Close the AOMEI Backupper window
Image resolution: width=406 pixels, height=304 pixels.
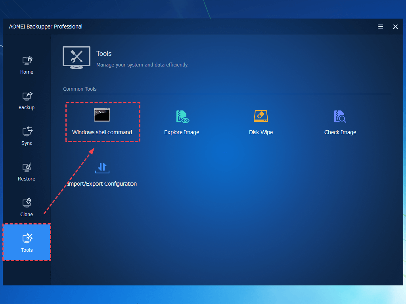(395, 27)
